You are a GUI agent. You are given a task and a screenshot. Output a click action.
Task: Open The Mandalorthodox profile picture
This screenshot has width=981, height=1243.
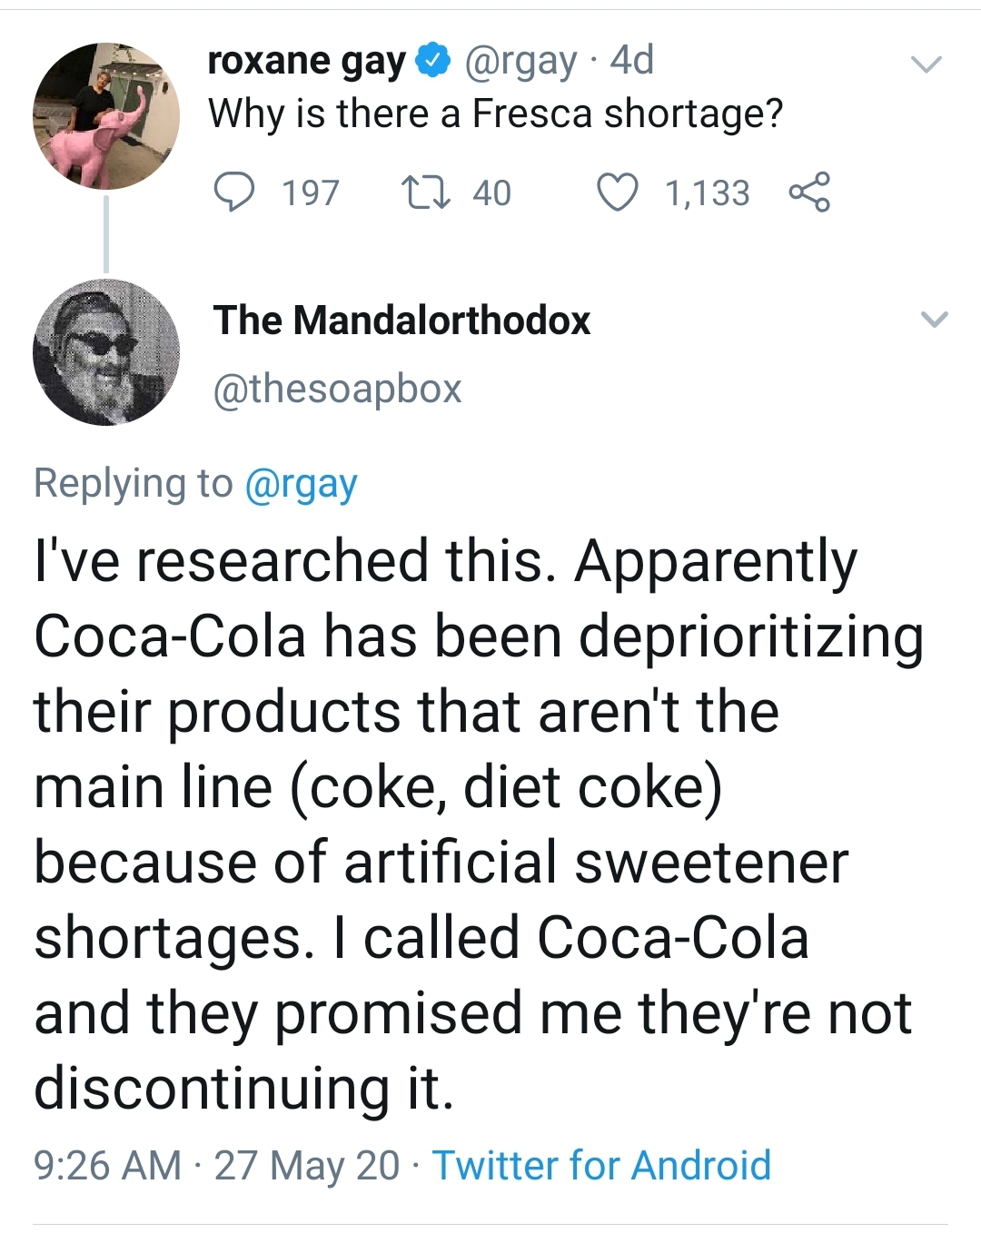[106, 352]
